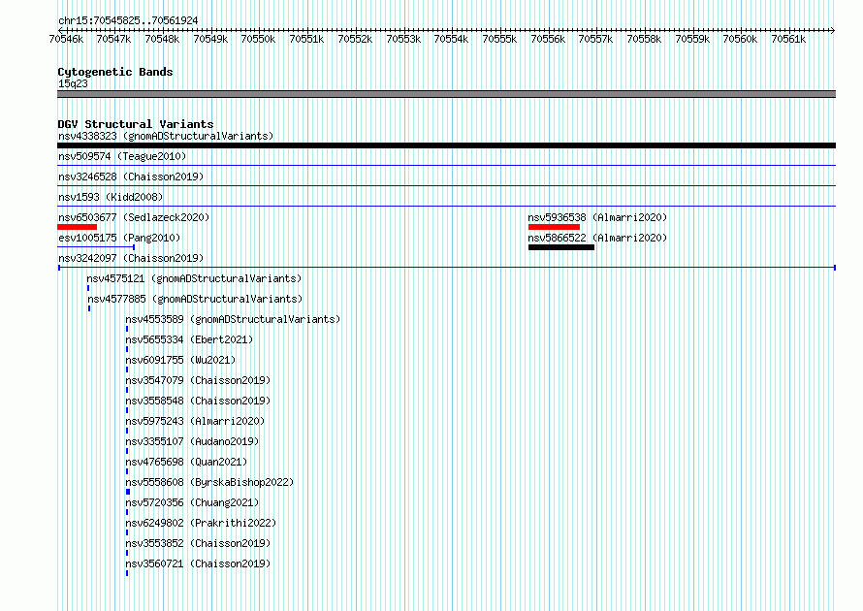Click the 70556k ruler tick label
The height and width of the screenshot is (611, 863).
point(548,39)
